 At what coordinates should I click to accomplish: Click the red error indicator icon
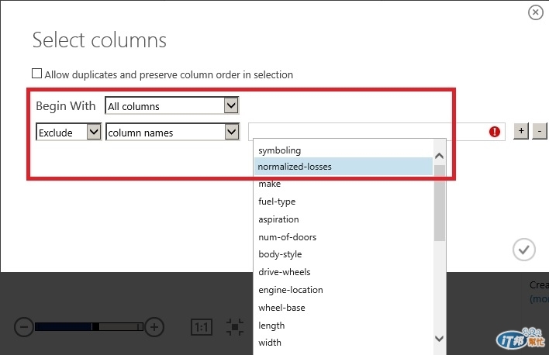495,133
